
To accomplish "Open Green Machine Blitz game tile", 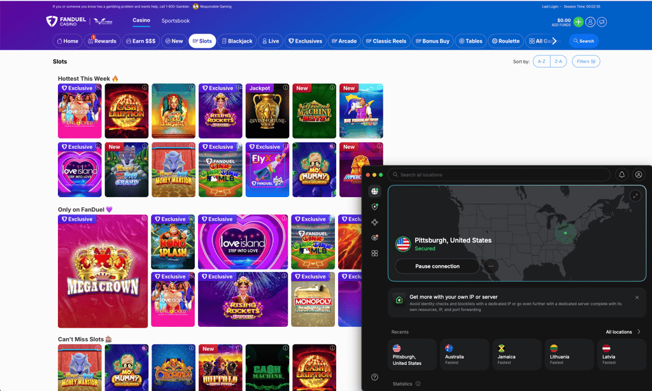I will (x=315, y=111).
